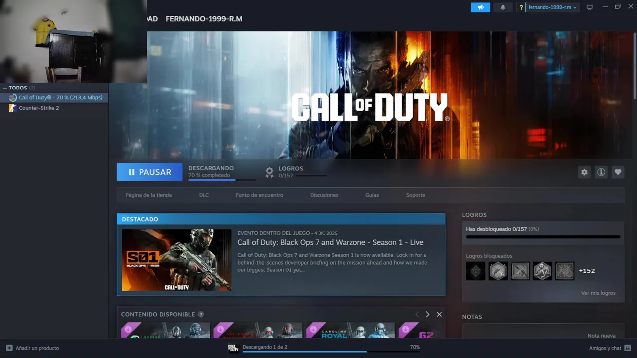Go to previous available content arrow
Image resolution: width=637 pixels, height=358 pixels.
pyautogui.click(x=417, y=315)
